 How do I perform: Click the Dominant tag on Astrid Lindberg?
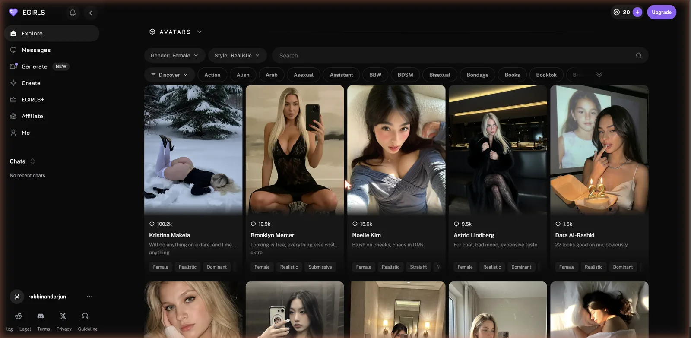coord(521,267)
